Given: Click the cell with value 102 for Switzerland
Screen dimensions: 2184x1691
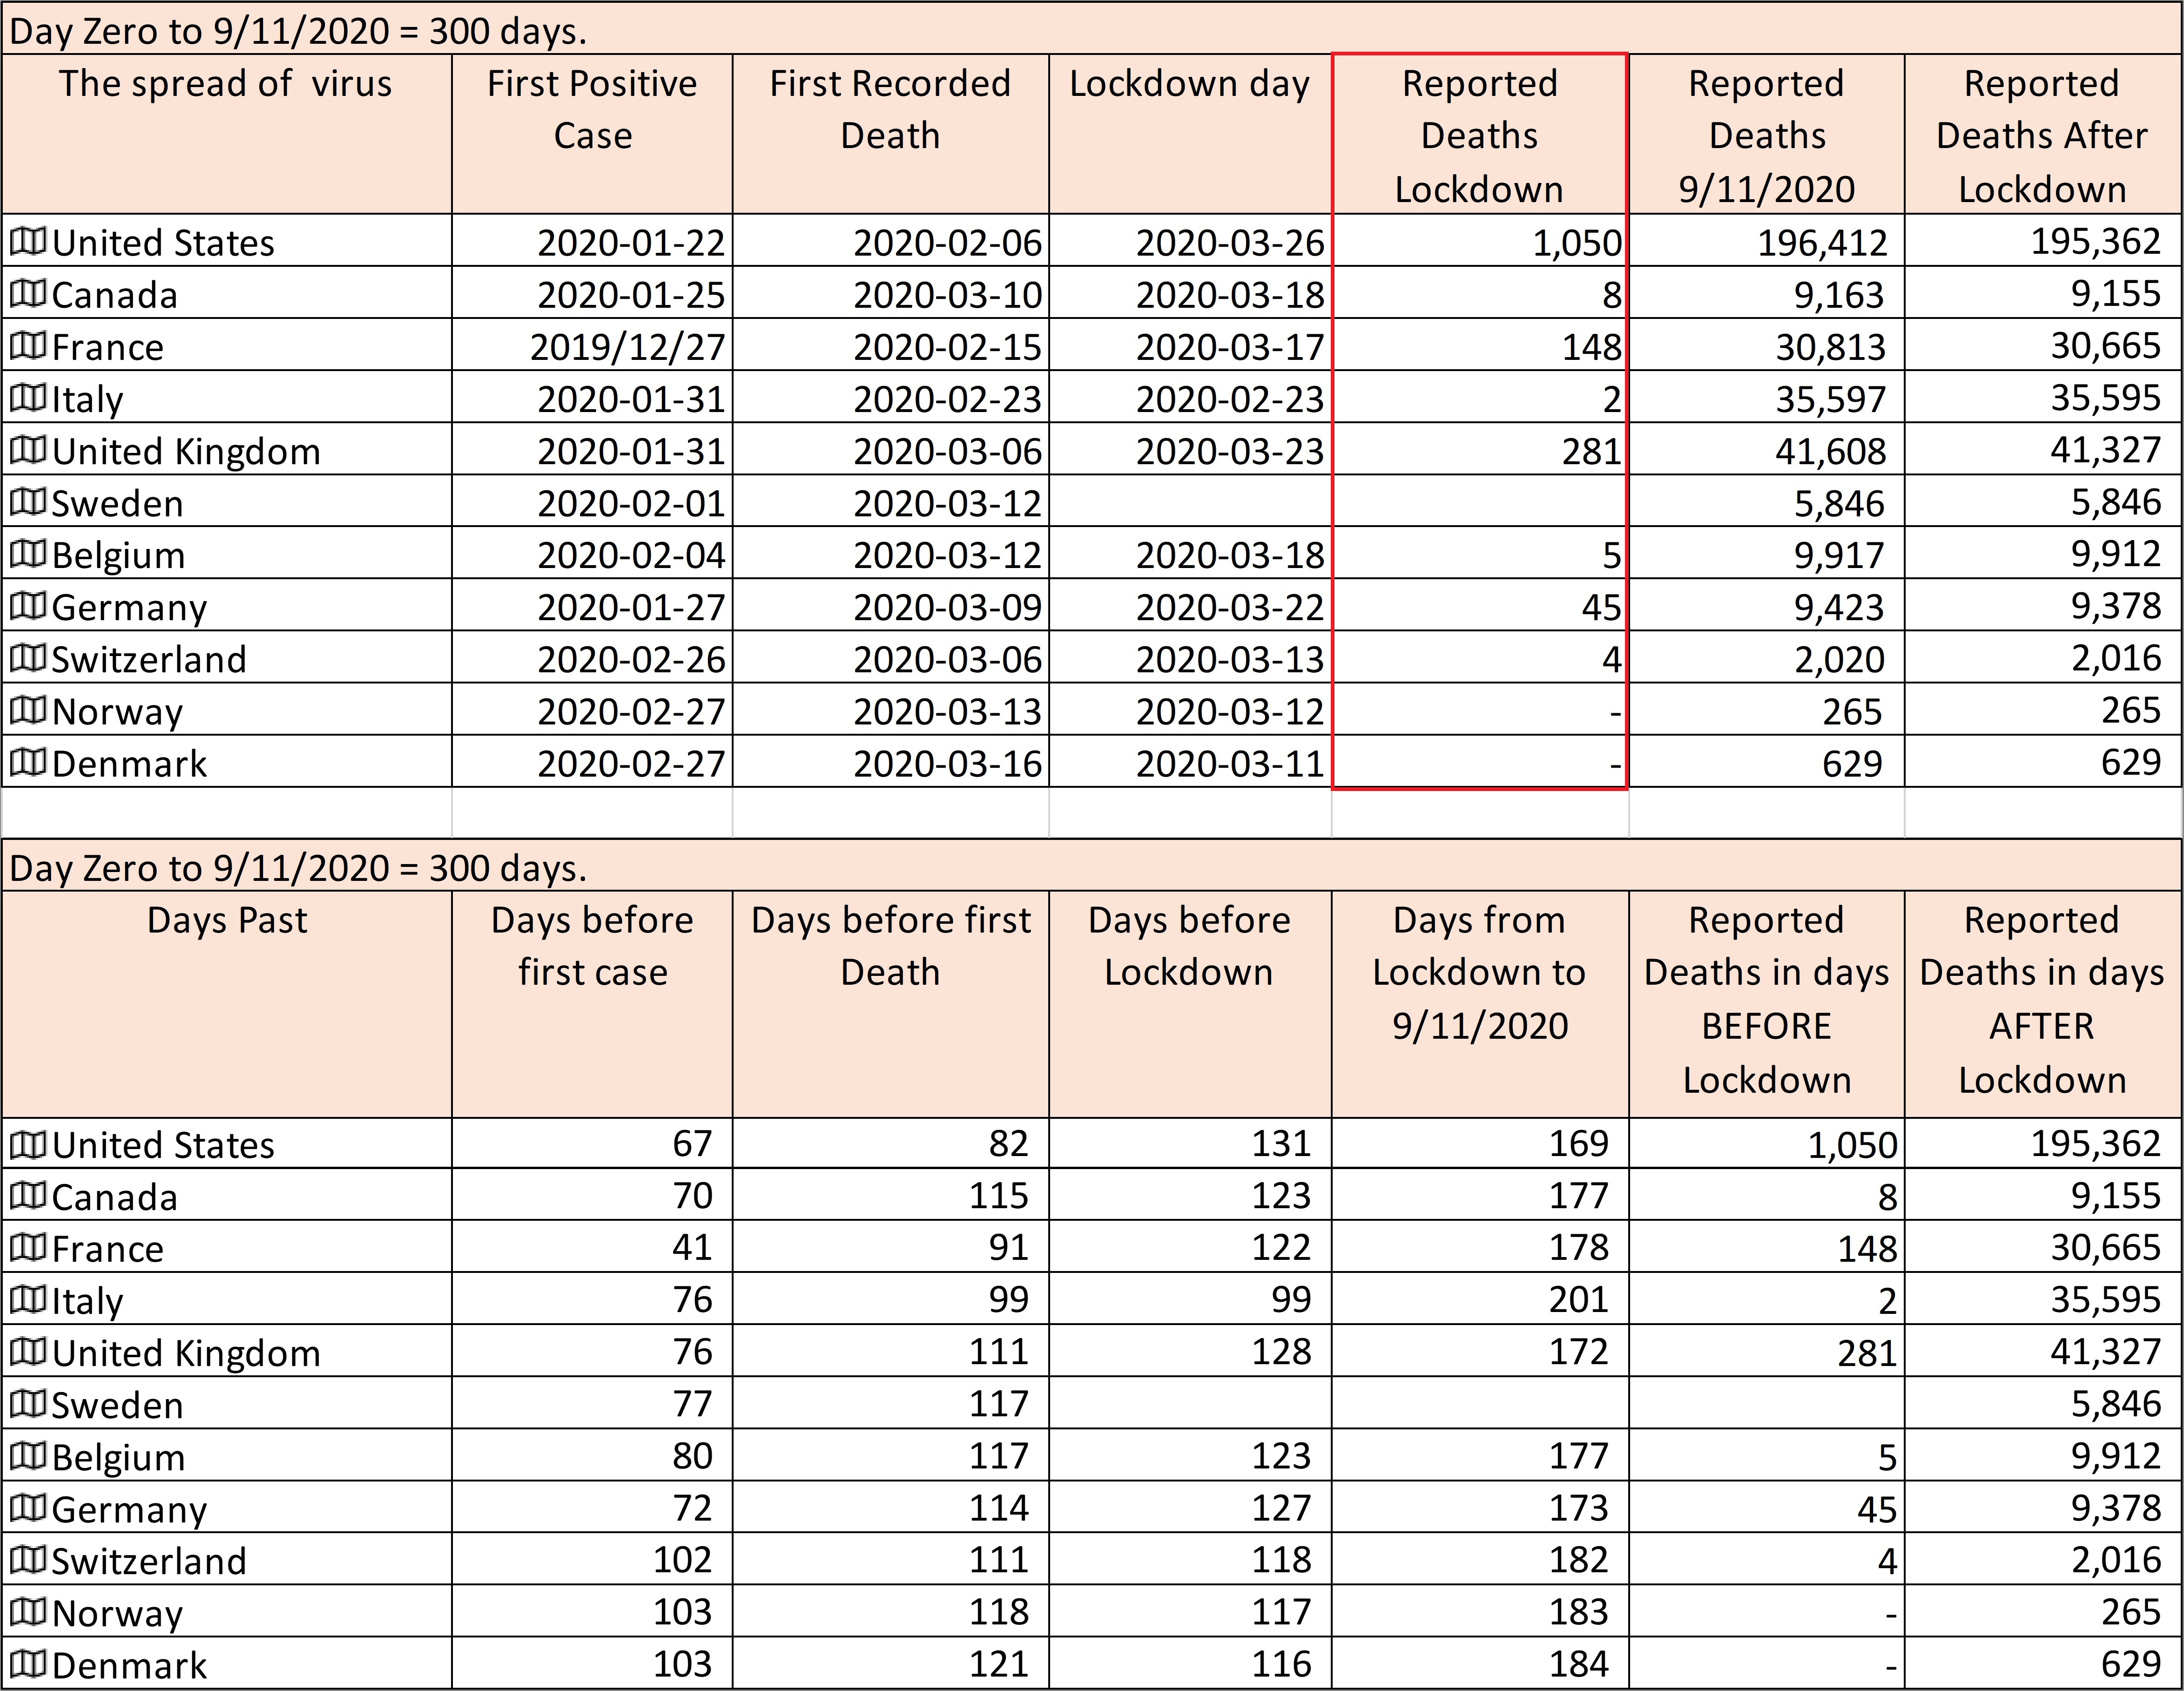Looking at the screenshot, I should pos(592,1559).
